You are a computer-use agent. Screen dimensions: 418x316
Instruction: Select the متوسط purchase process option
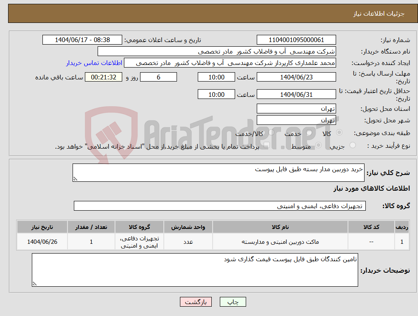coord(318,145)
